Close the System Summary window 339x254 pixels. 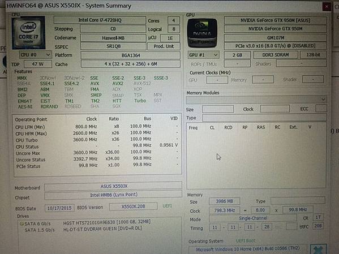coord(327,7)
